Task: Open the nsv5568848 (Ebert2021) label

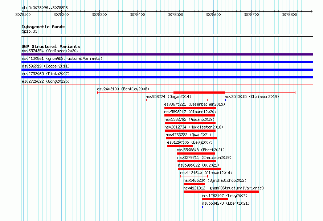Action: coord(201,150)
